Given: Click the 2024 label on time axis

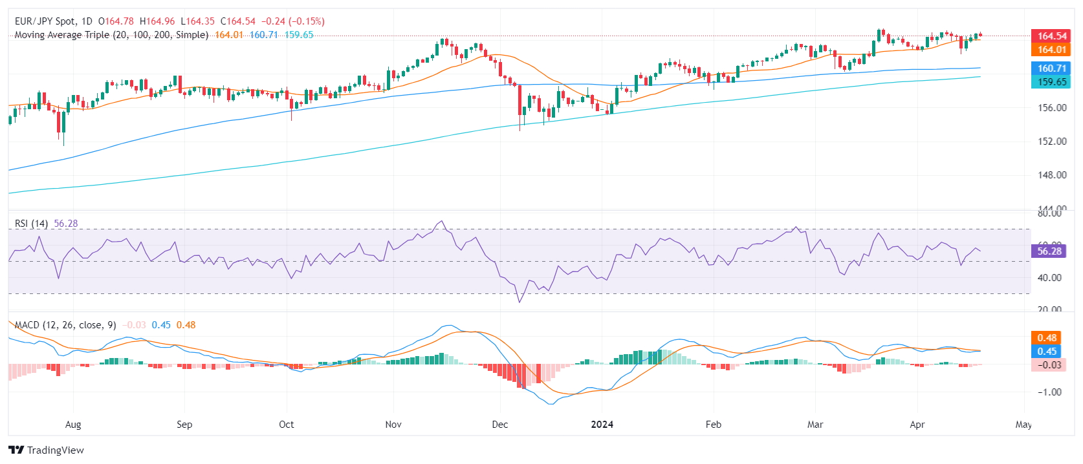Looking at the screenshot, I should coord(602,425).
